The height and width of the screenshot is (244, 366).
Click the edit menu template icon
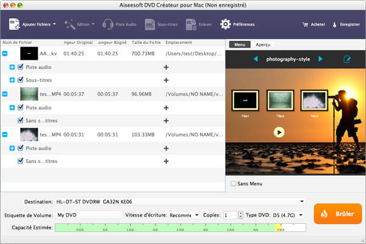tap(347, 59)
